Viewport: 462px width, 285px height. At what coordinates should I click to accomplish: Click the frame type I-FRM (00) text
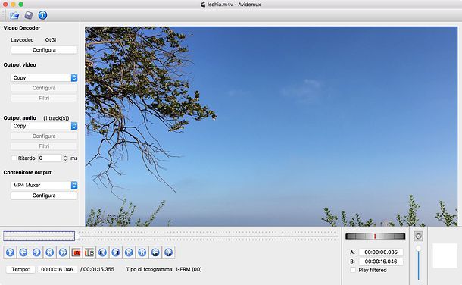pyautogui.click(x=189, y=269)
